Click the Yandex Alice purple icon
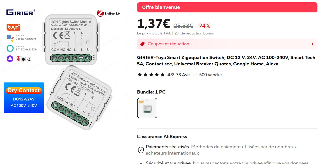Viewport: 322px width, 164px height. 10,59
